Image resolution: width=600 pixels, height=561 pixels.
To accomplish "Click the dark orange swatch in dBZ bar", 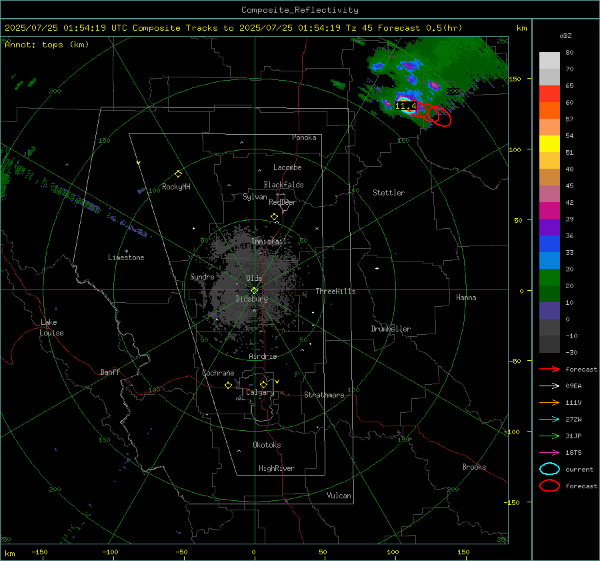I will coord(549,111).
